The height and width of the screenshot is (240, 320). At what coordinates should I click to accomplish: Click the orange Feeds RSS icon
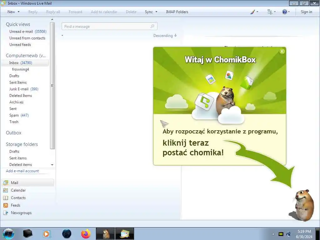6,205
